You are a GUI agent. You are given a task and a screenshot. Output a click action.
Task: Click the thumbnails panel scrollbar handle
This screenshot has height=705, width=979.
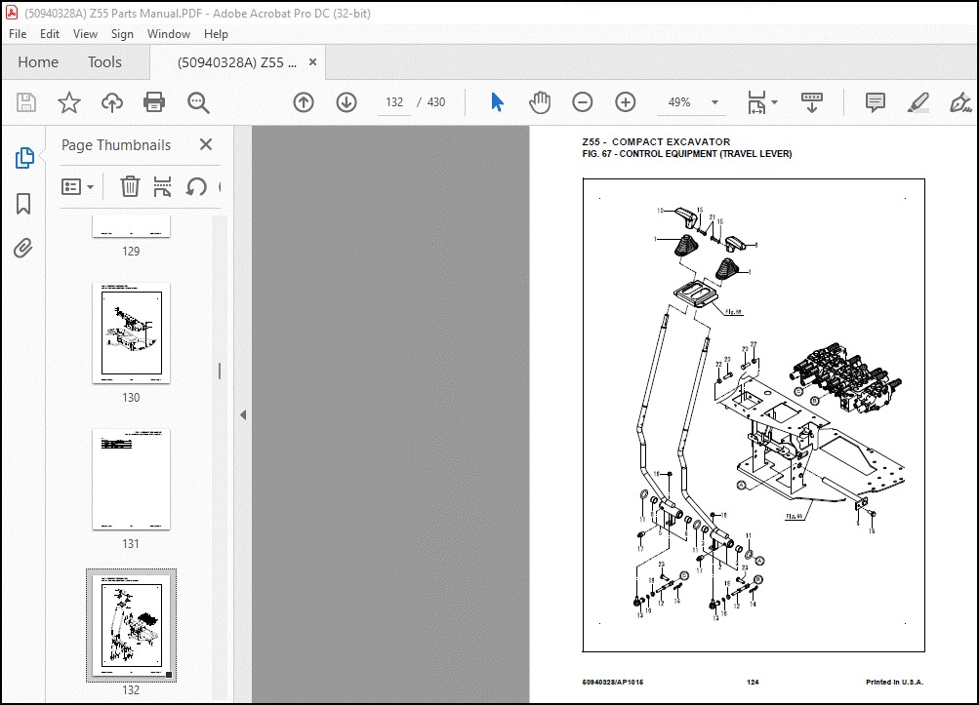(x=220, y=372)
